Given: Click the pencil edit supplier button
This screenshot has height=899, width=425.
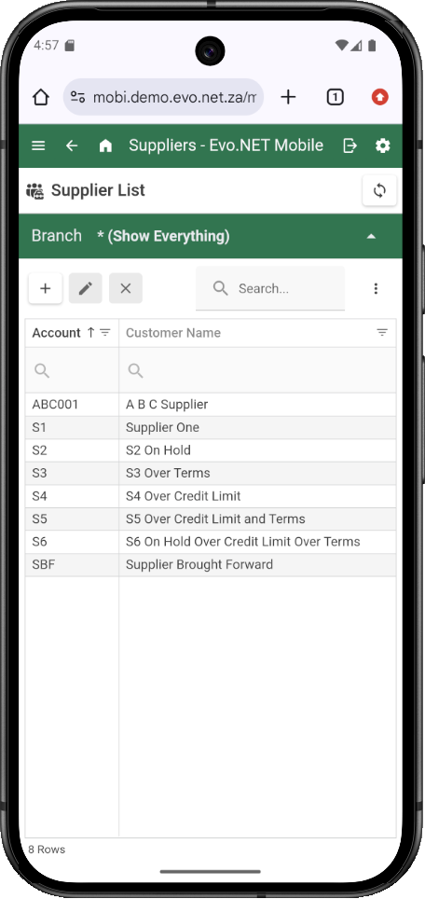Looking at the screenshot, I should [x=86, y=288].
